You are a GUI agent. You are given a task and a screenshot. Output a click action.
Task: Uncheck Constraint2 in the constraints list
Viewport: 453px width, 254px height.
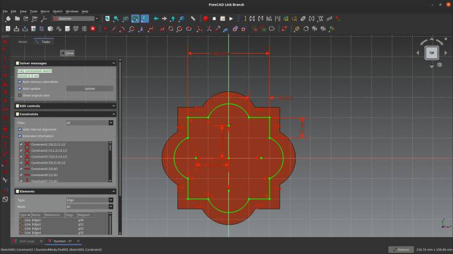tap(21, 151)
